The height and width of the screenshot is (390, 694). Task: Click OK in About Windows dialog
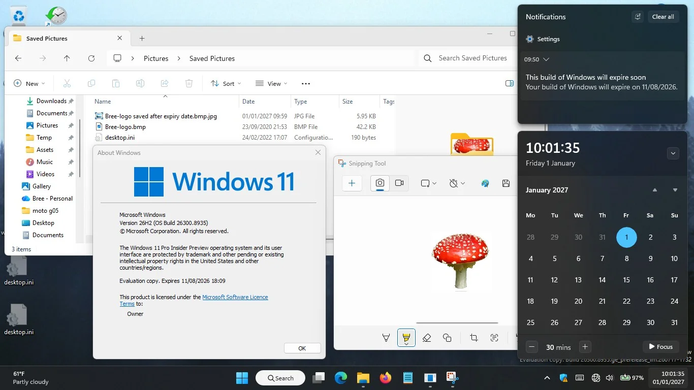tap(302, 348)
